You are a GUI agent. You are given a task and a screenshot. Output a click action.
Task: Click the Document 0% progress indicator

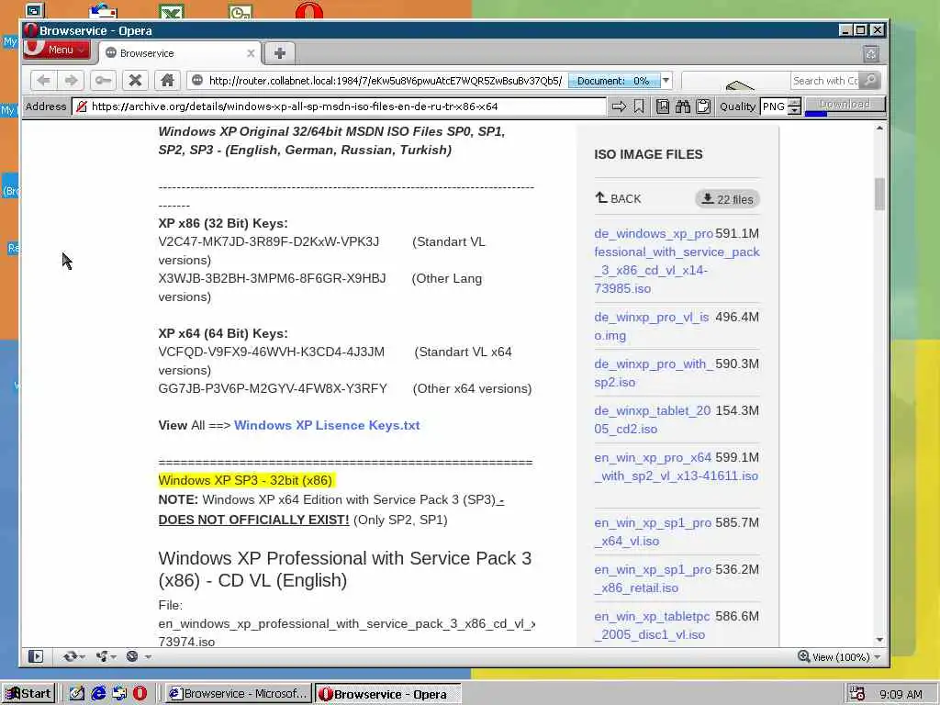(613, 81)
